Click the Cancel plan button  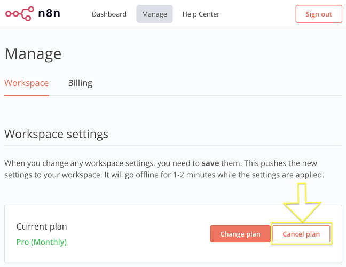point(301,234)
